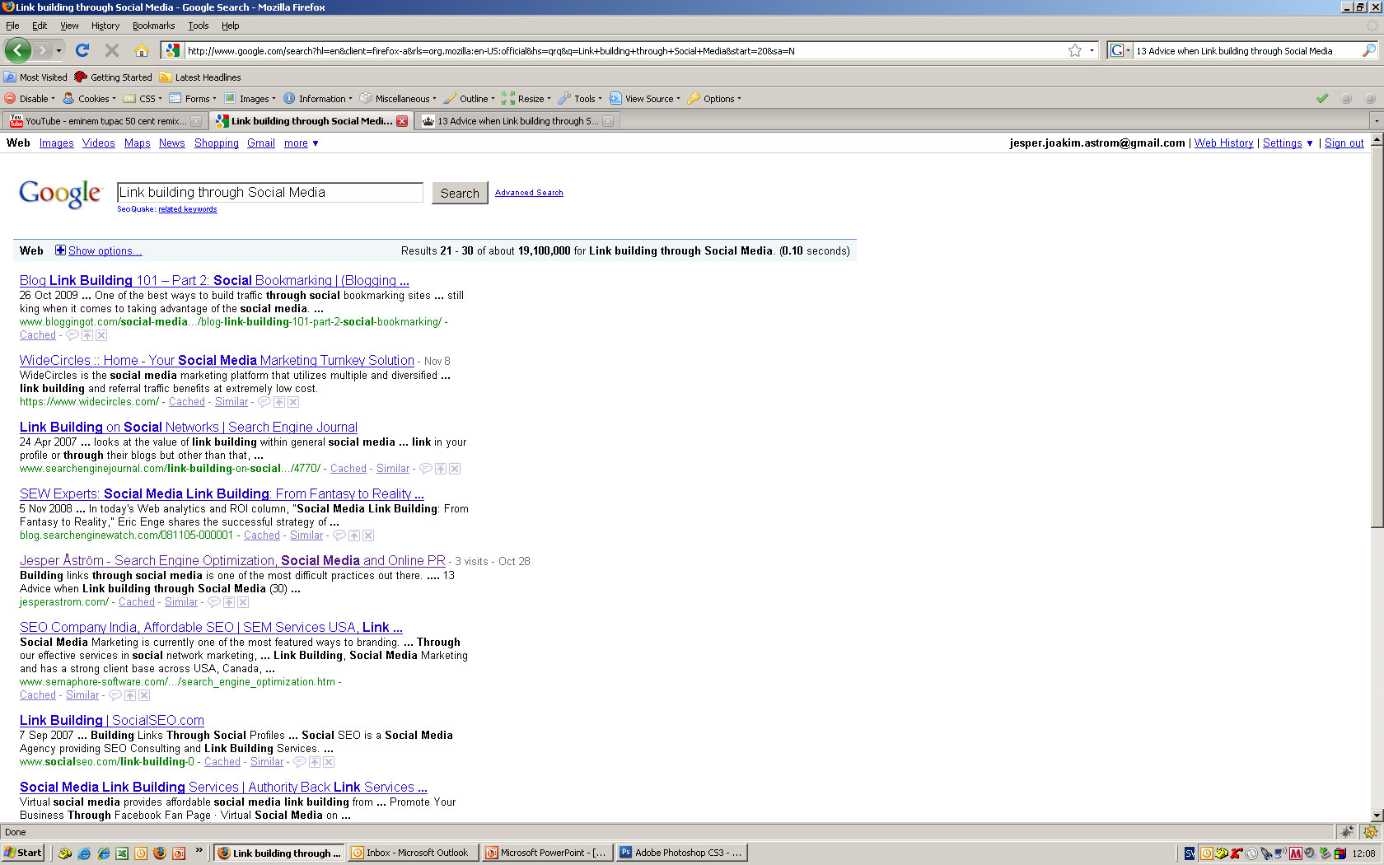The image size is (1384, 865).
Task: Open Google Images link
Action: tap(57, 143)
